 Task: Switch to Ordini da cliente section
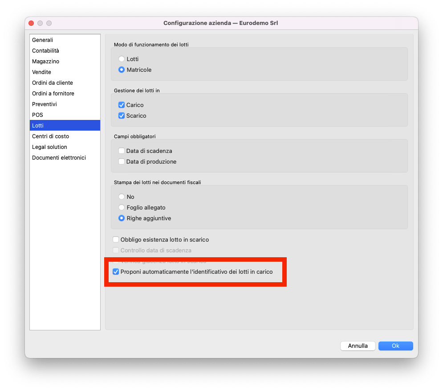coord(52,83)
